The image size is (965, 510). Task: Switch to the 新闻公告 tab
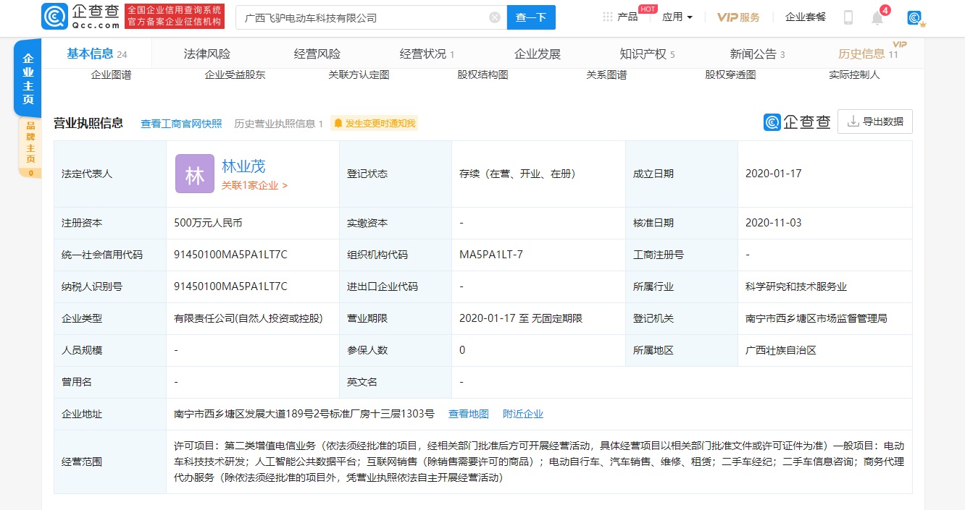[x=757, y=54]
